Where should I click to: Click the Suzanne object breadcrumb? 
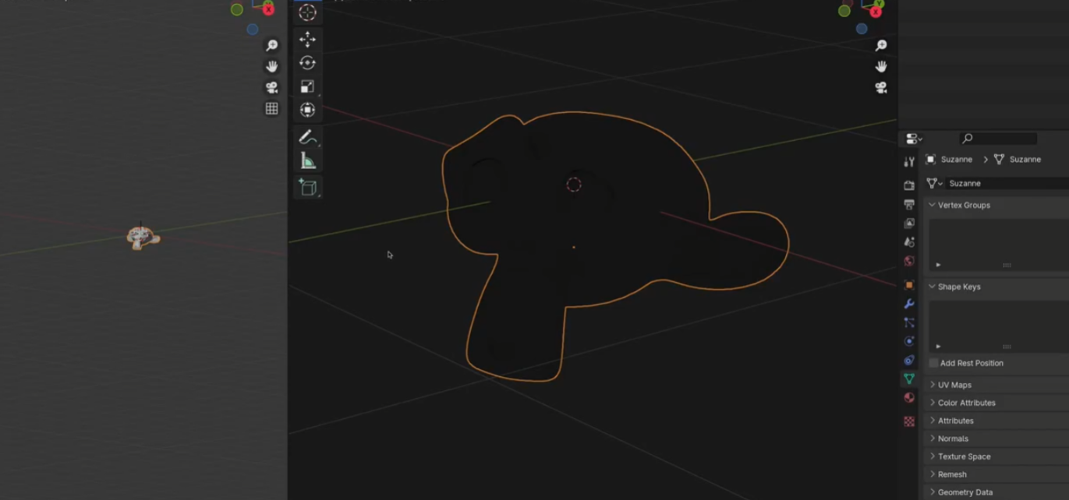coord(949,159)
